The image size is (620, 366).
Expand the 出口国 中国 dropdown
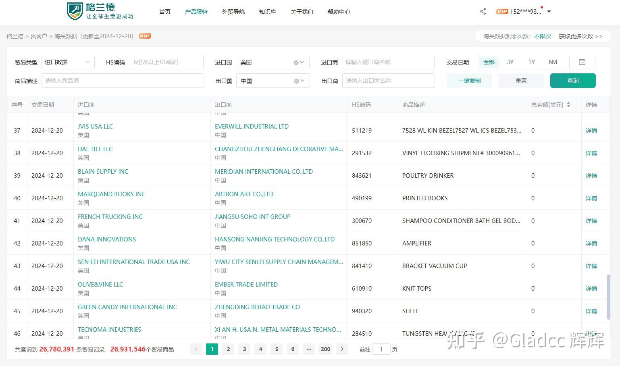302,81
